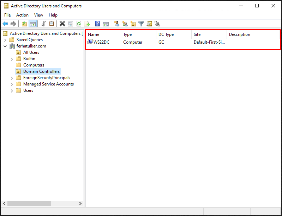Open the File menu
This screenshot has width=282, height=216.
click(x=7, y=15)
